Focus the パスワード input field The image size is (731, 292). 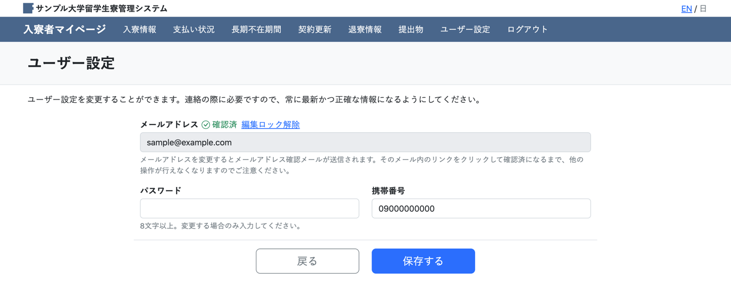click(249, 208)
